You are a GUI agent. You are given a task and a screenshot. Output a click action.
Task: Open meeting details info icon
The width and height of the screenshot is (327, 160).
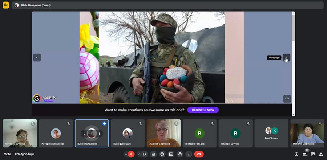coord(296,154)
